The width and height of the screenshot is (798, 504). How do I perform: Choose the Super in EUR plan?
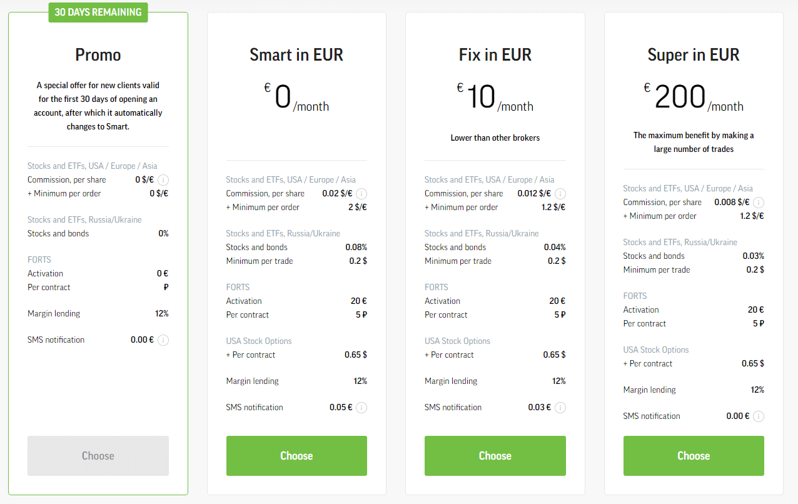[x=694, y=456]
